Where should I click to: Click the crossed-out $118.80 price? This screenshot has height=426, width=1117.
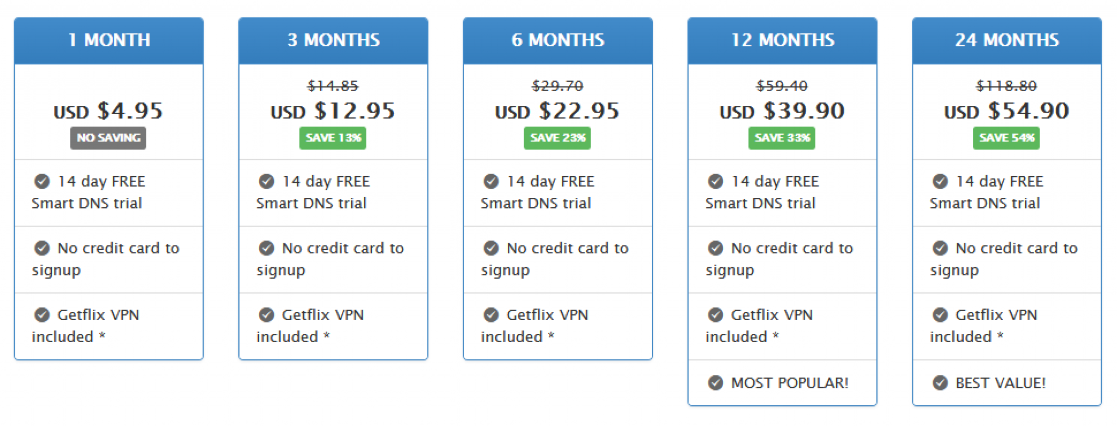(x=1006, y=85)
